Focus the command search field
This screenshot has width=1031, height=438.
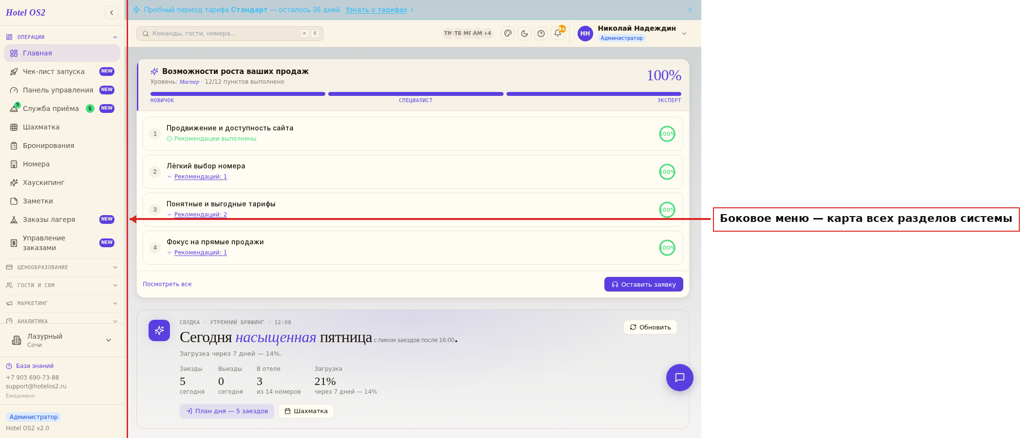coord(230,34)
